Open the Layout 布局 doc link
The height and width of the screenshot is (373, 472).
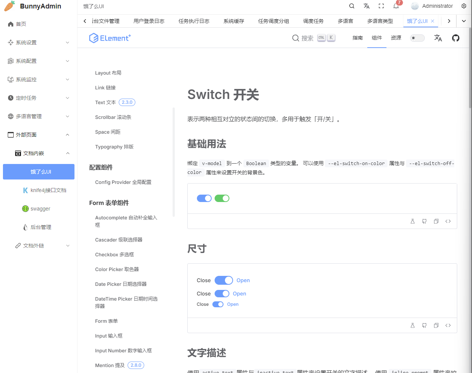coord(108,73)
